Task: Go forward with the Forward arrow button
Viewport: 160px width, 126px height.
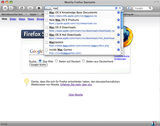Action: coord(11,8)
